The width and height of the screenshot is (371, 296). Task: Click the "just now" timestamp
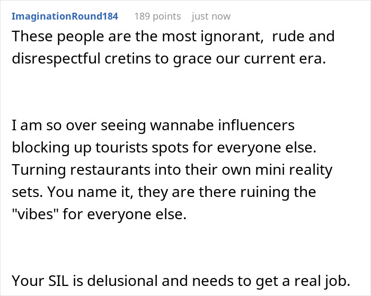211,16
